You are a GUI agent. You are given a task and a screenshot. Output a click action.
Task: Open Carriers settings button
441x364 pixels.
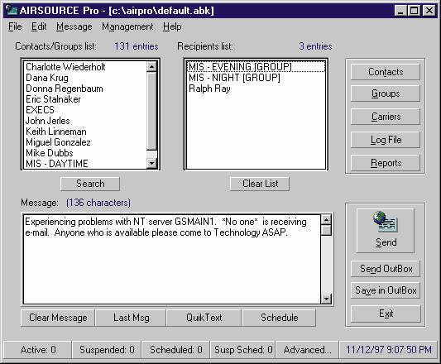pyautogui.click(x=386, y=117)
